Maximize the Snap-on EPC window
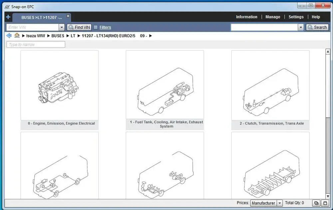The height and width of the screenshot is (210, 333). point(311,5)
